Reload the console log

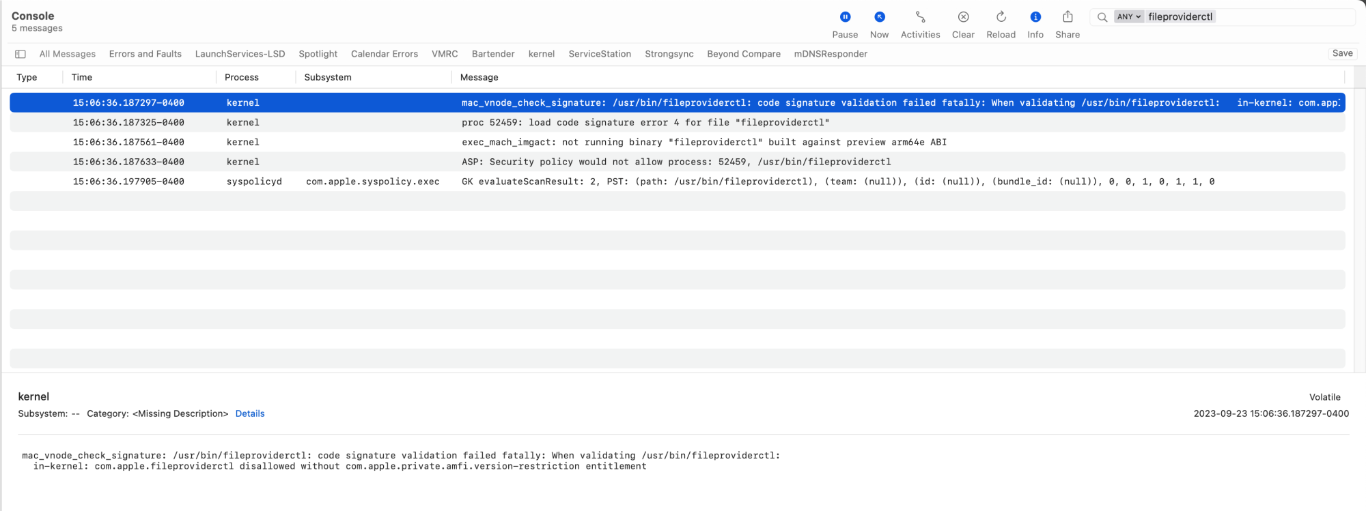click(x=1001, y=17)
